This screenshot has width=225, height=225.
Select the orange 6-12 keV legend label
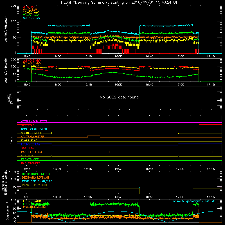point(30,10)
